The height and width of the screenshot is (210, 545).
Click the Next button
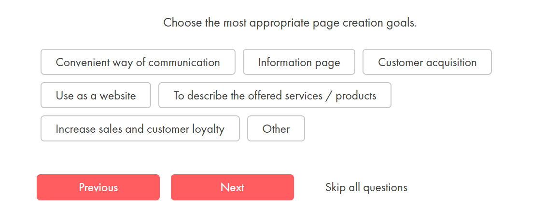pyautogui.click(x=233, y=187)
